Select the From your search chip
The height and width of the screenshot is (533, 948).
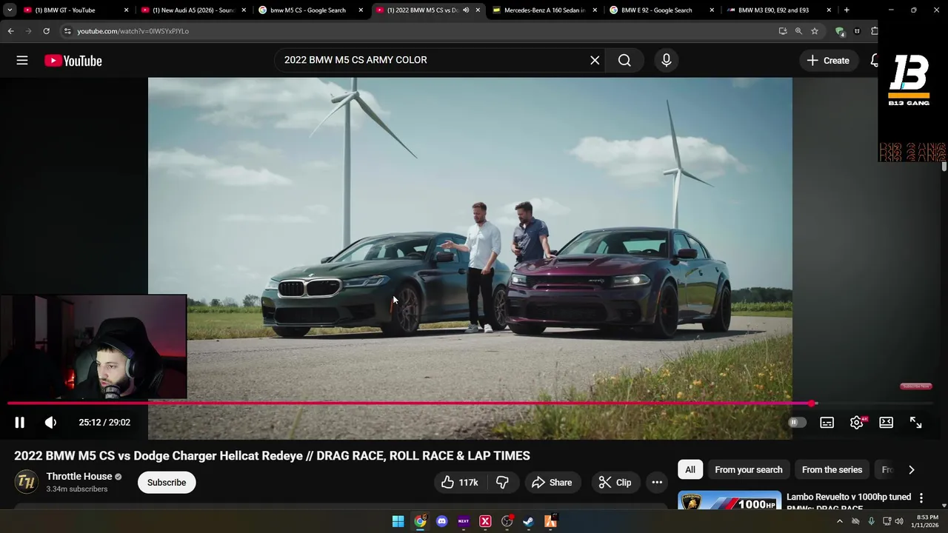(748, 469)
